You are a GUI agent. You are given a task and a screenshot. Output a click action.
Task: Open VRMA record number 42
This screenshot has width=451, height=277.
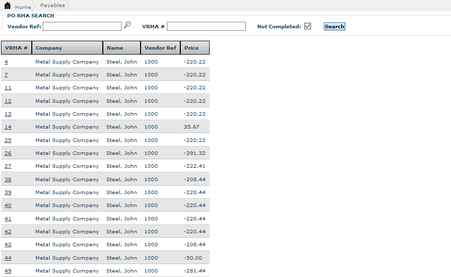click(x=8, y=232)
